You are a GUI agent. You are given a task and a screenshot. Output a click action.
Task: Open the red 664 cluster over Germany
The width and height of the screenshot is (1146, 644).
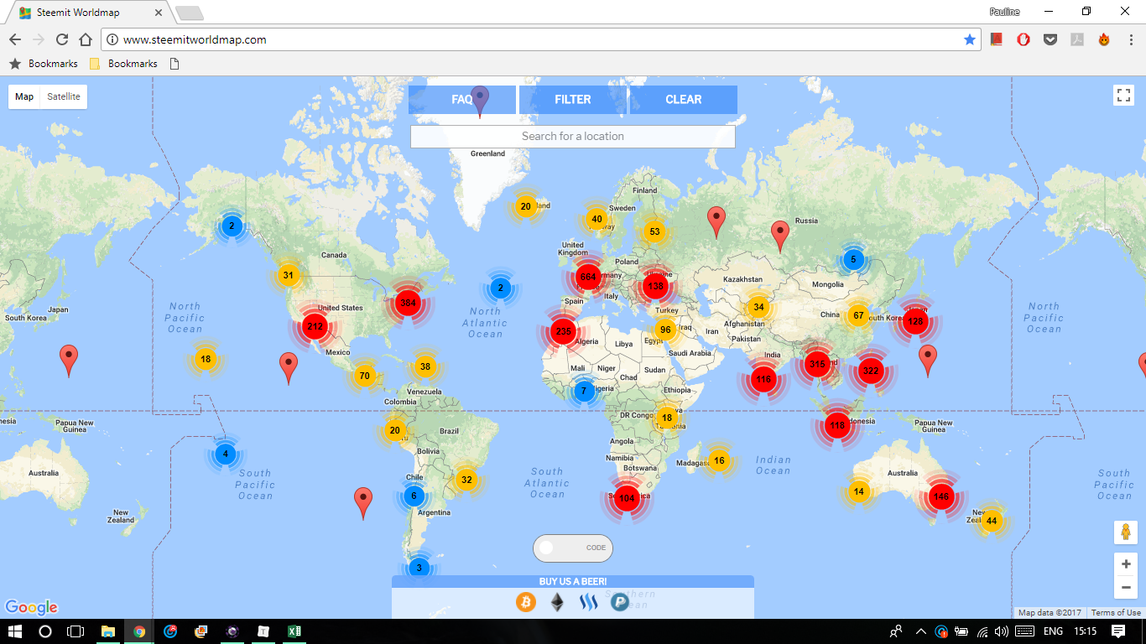click(x=587, y=277)
